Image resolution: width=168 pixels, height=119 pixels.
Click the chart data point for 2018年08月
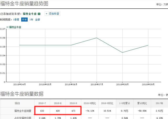pos(123,52)
